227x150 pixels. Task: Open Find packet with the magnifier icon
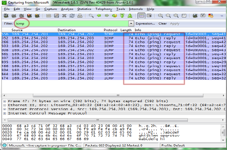pos(91,16)
